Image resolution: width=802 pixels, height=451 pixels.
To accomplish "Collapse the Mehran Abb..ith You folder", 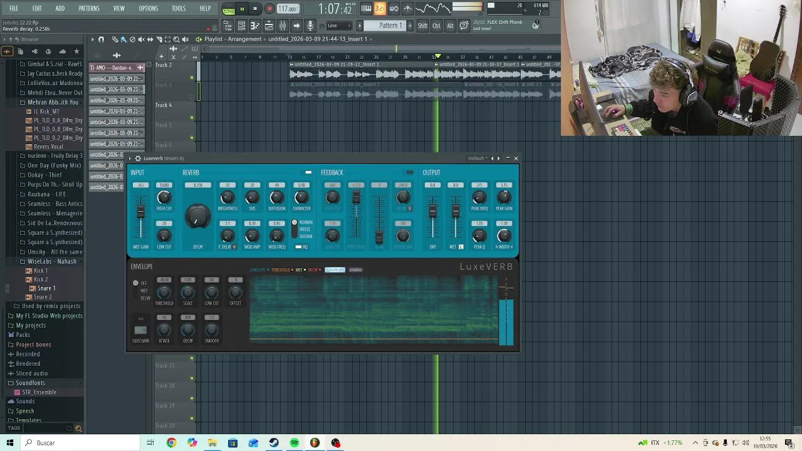I will point(49,102).
